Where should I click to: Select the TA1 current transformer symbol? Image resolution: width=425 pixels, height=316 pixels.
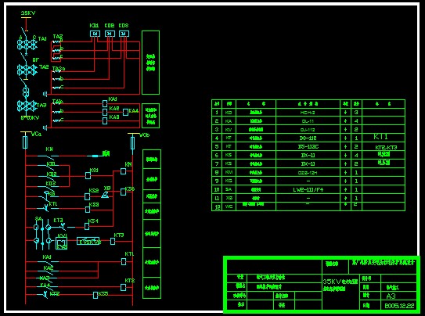pyautogui.click(x=27, y=44)
